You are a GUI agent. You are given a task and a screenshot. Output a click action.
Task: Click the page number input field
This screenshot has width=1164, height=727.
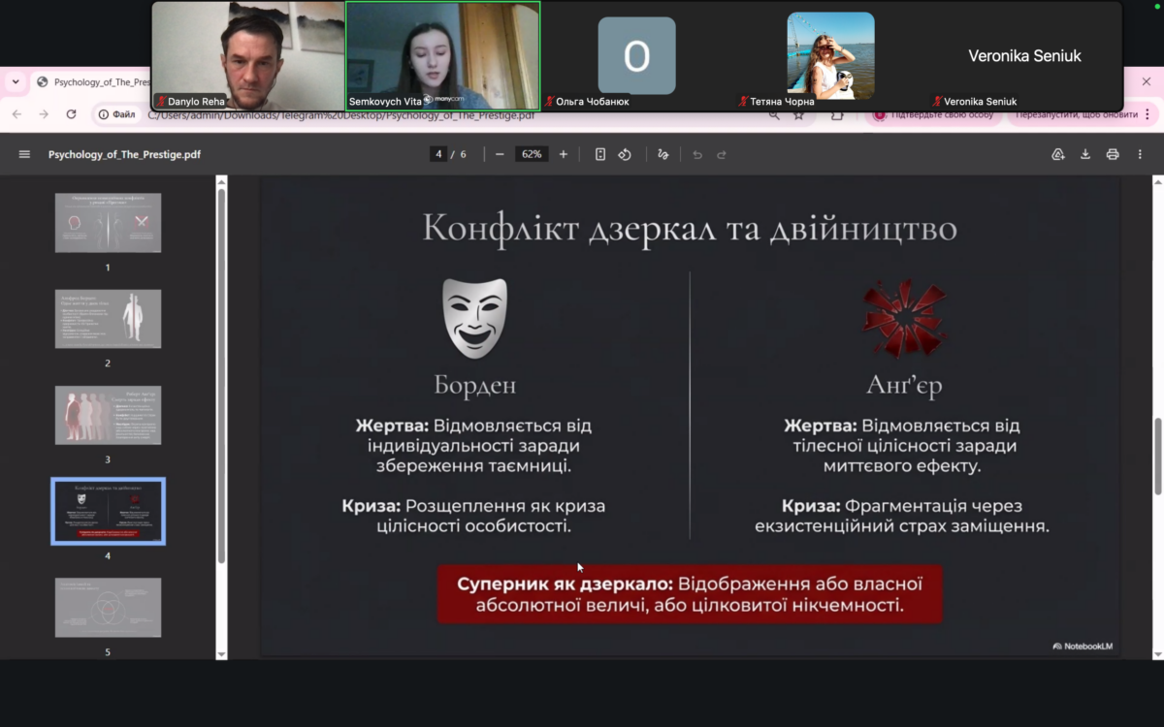[x=439, y=154]
